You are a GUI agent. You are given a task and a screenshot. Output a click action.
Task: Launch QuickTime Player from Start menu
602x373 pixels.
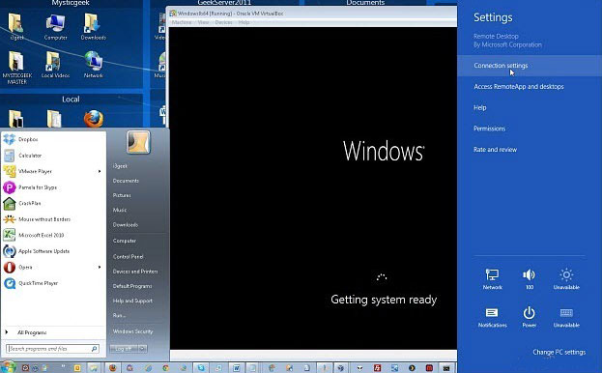(53, 283)
